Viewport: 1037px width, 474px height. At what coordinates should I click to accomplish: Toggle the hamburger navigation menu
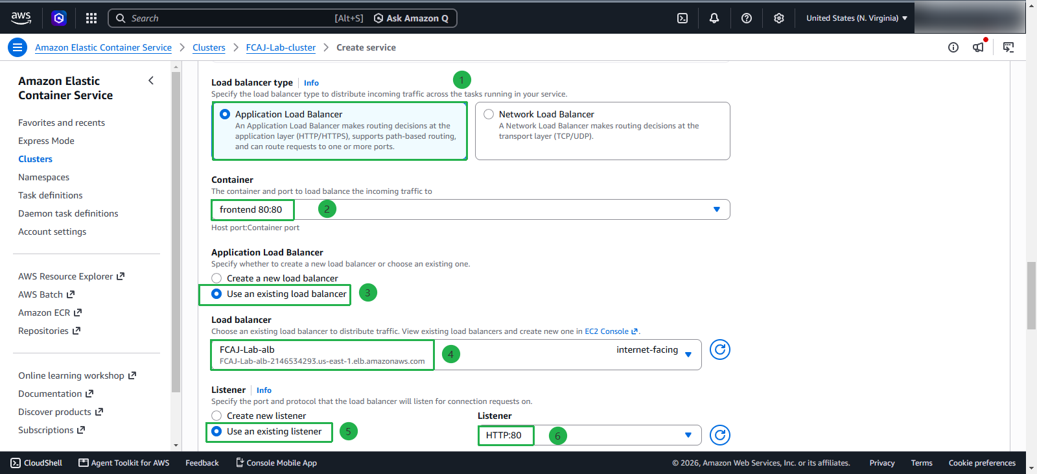(17, 47)
